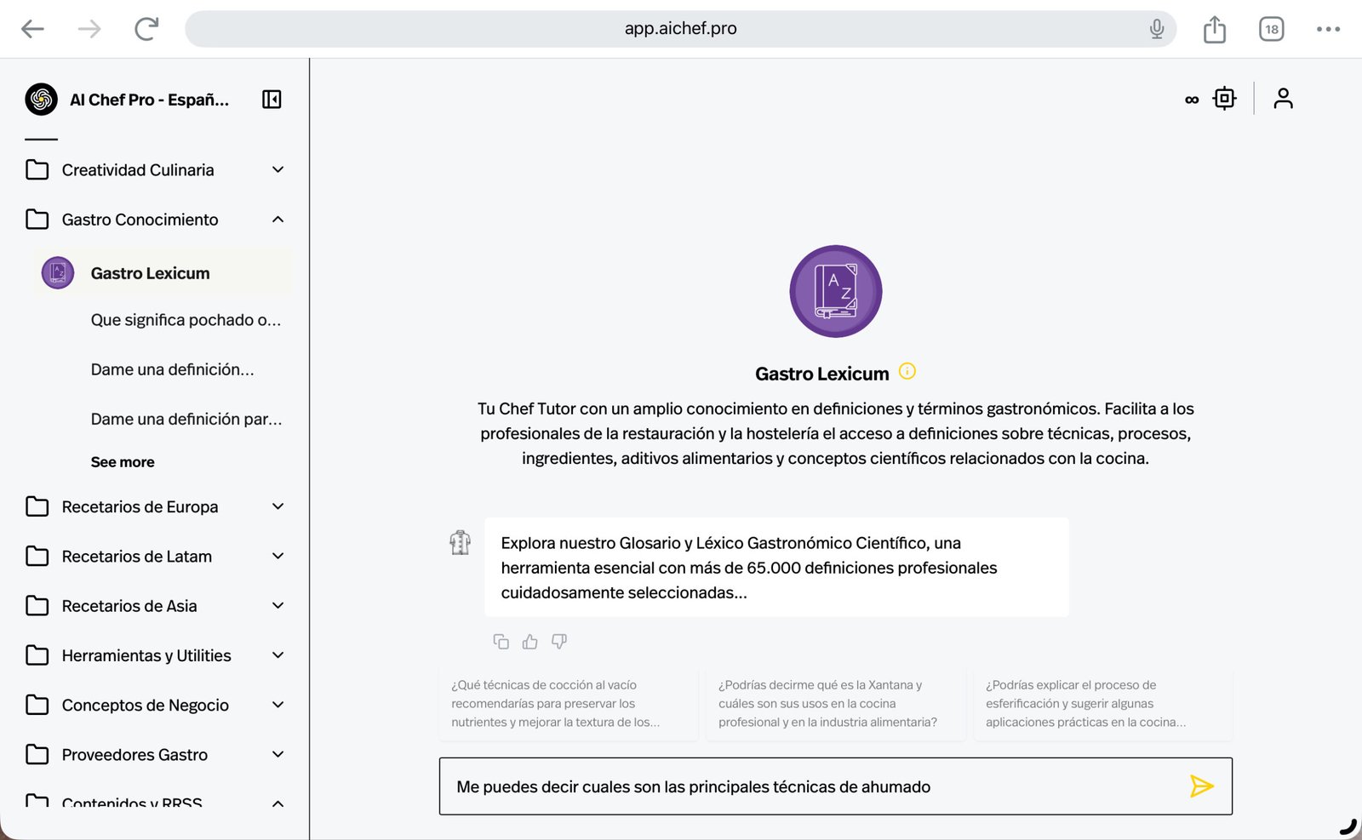Click the Recetarios de Asia label
The width and height of the screenshot is (1362, 840).
coord(129,606)
